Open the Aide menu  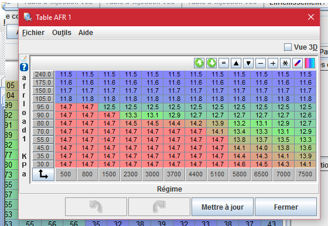[86, 33]
